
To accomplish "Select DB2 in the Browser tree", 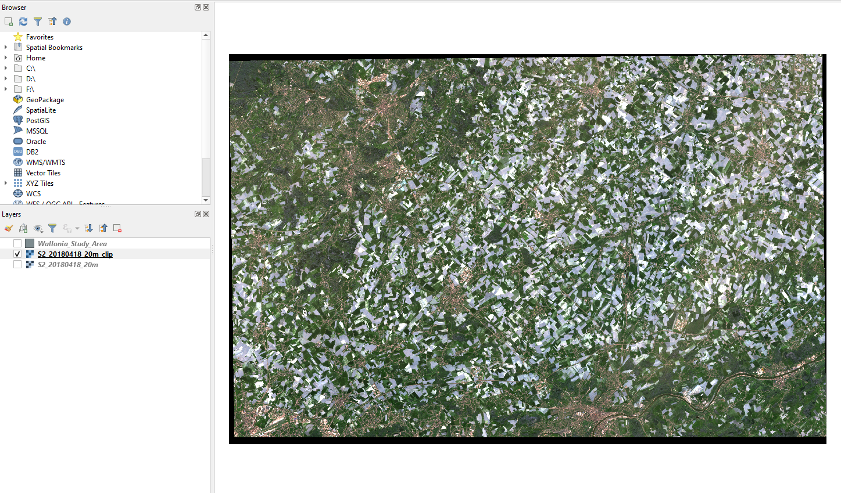I will [x=32, y=152].
